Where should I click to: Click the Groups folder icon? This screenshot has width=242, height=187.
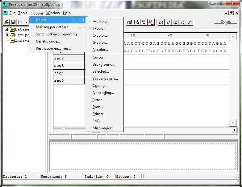coord(12,35)
